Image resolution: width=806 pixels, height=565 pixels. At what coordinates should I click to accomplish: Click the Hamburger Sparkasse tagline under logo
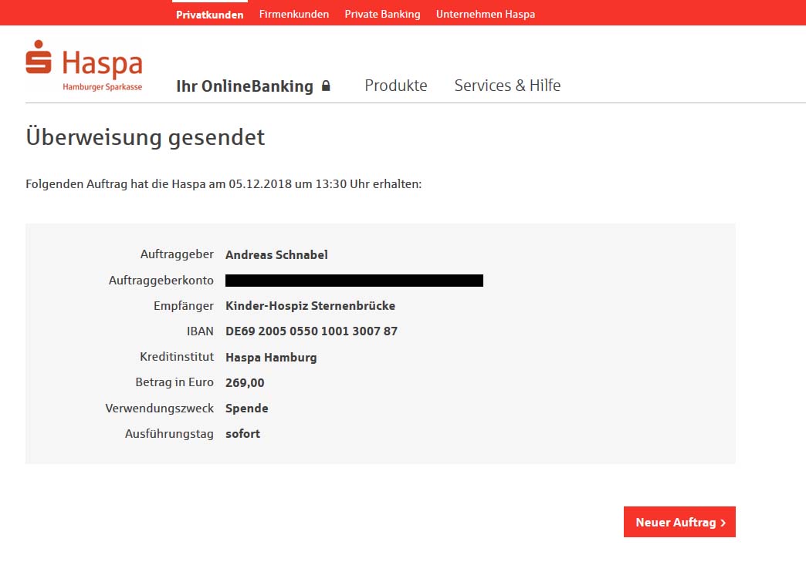coord(102,87)
